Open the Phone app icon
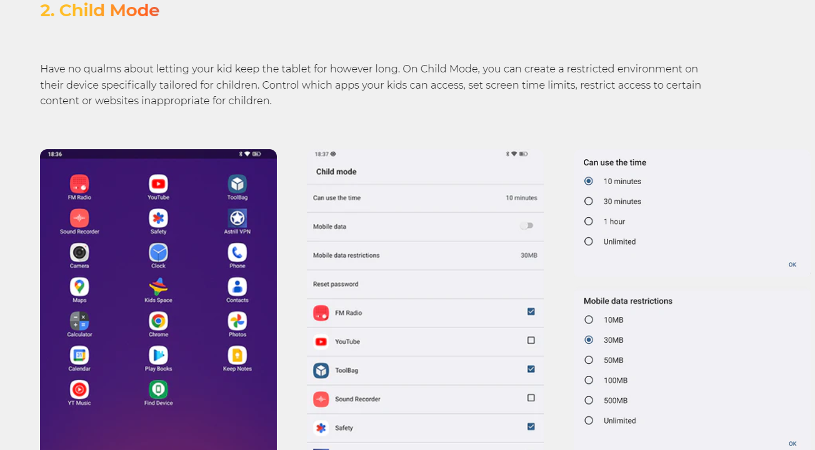 [237, 253]
